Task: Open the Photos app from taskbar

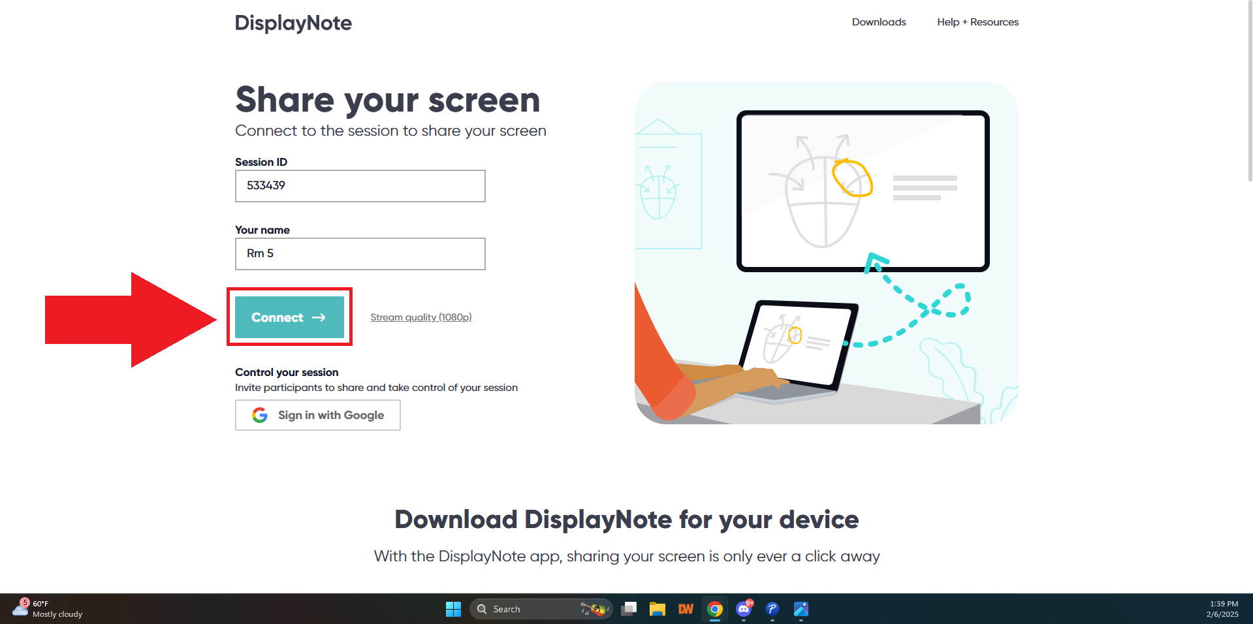Action: 801,609
